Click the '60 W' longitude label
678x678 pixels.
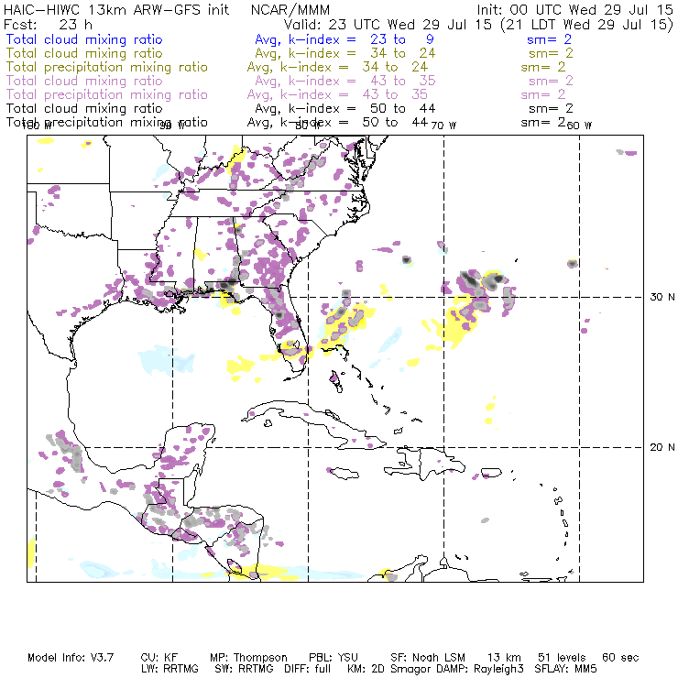(x=579, y=126)
